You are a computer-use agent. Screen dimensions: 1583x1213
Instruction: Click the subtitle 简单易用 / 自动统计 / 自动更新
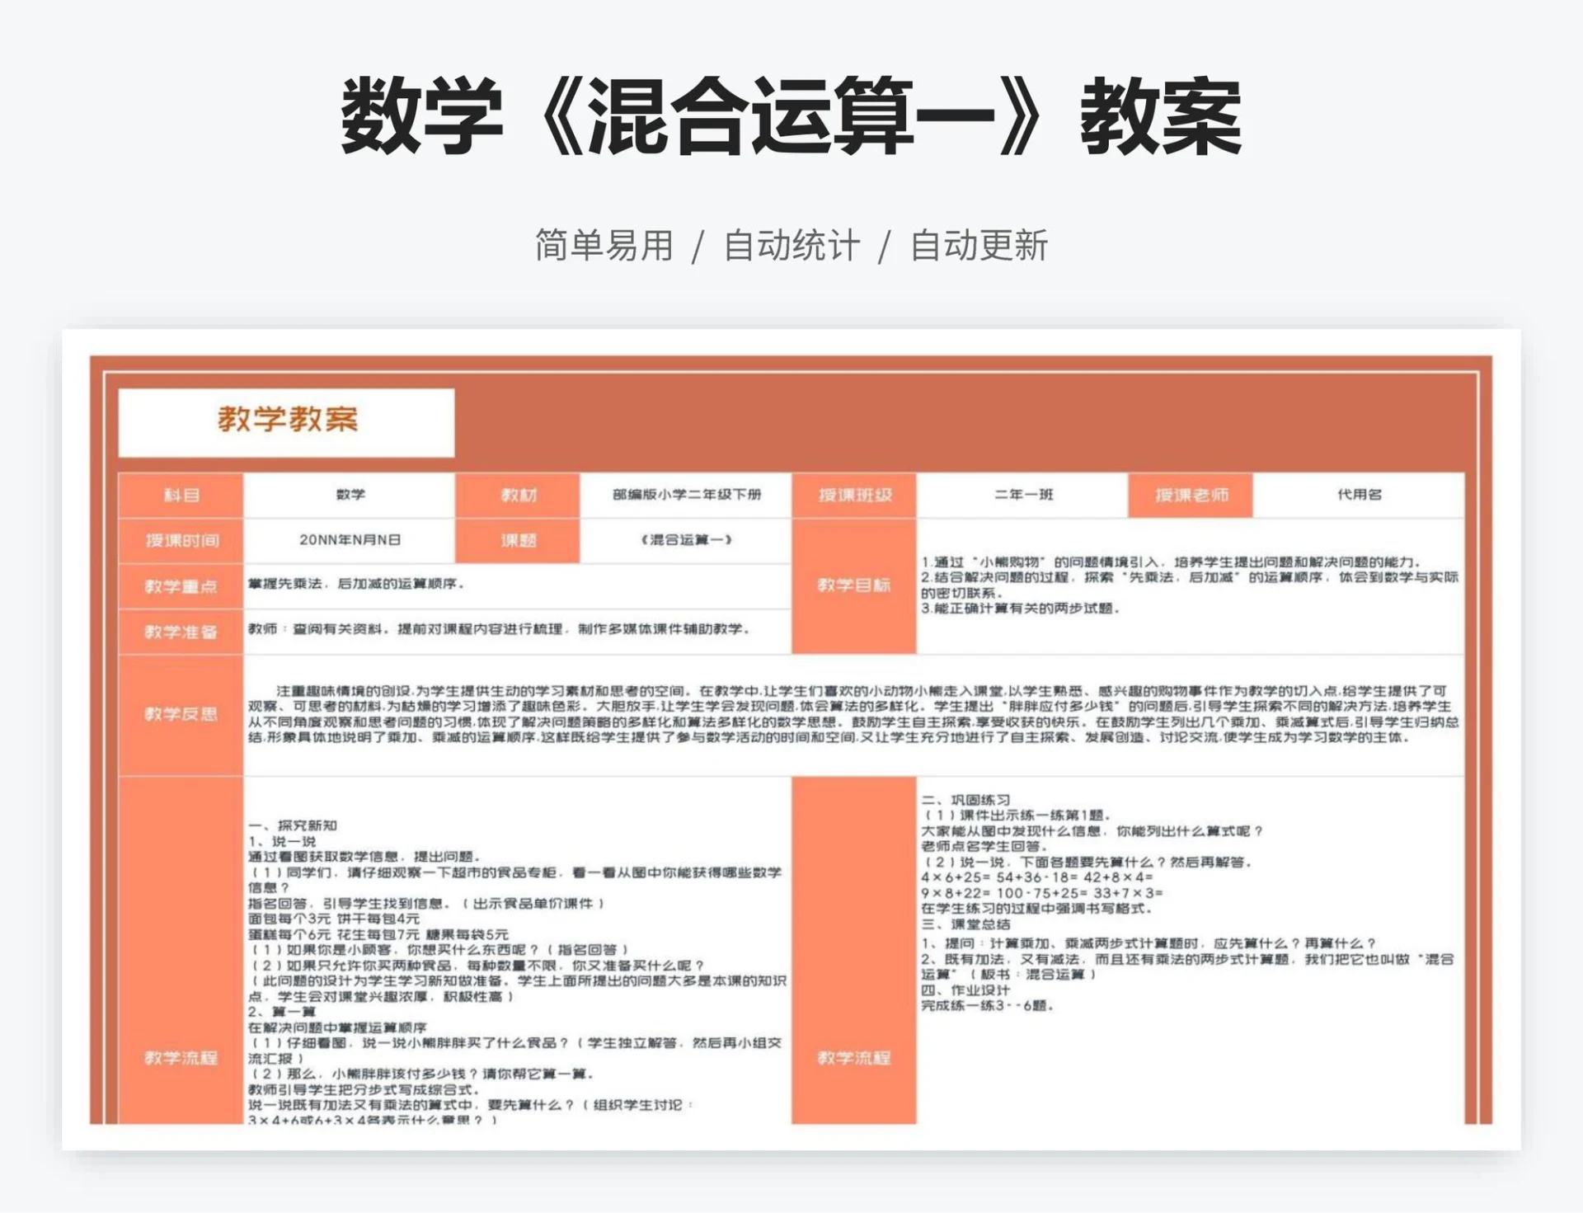click(790, 242)
